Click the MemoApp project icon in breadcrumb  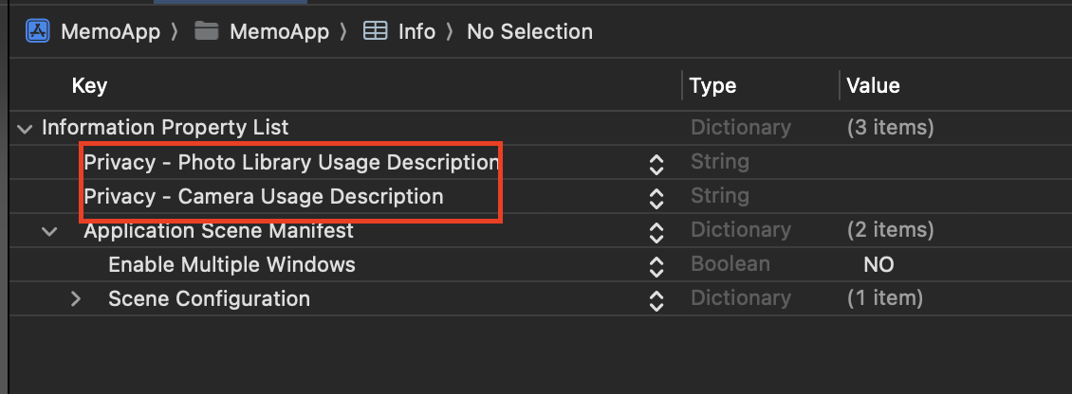38,31
